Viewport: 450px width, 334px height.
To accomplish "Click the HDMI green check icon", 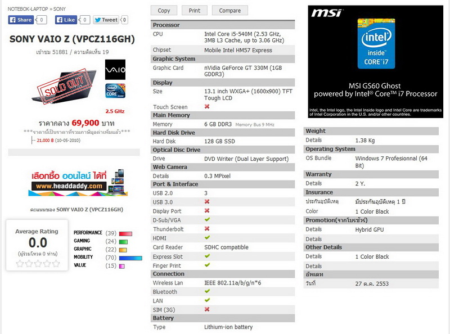I will 207,238.
